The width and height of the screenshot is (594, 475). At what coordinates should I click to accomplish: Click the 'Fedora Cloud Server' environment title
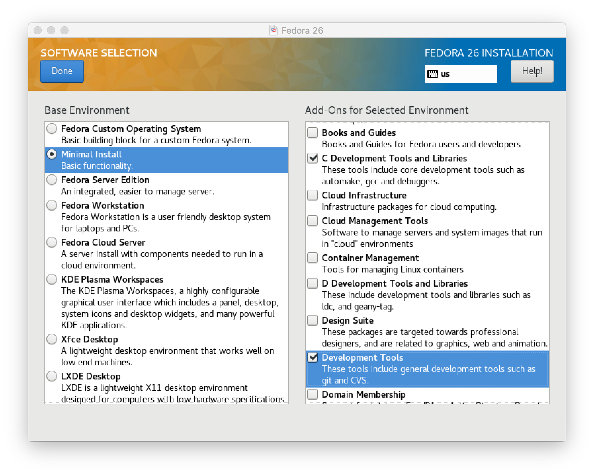(x=103, y=243)
